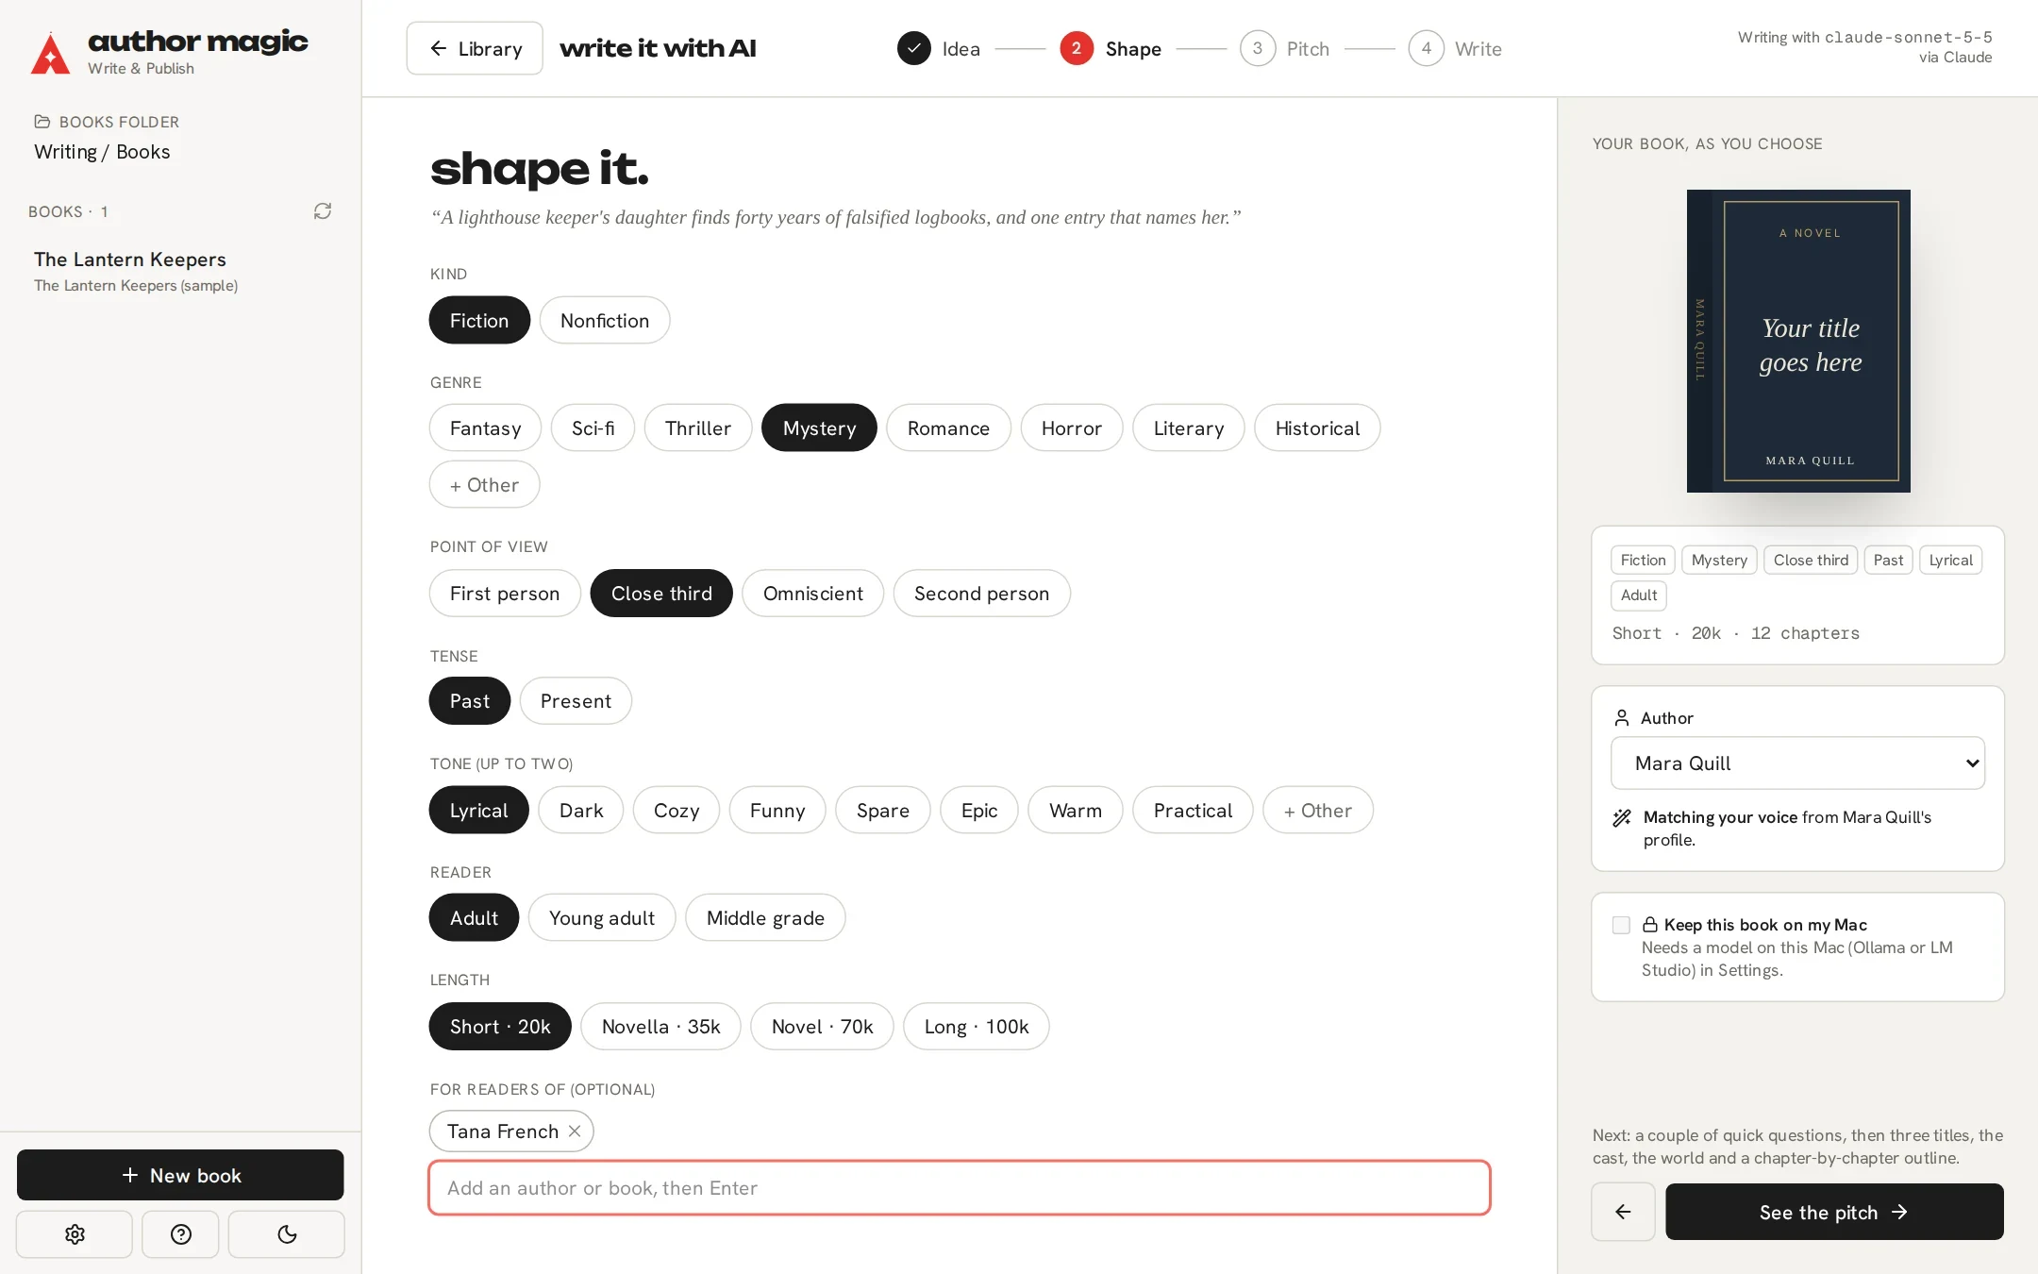The image size is (2038, 1274).
Task: Add the Cozy tone
Action: 677,811
